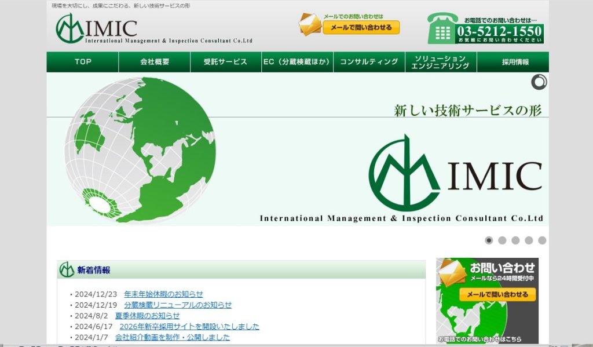
Task: Click the envelope icon in the お問い合わせ sidebar box
Action: coord(453,273)
